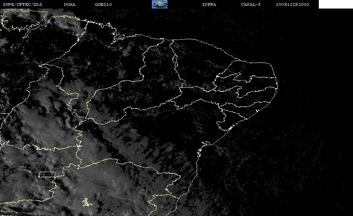The image size is (353, 216).
Task: Click the NOAA label in the header
Action: [x=70, y=4]
